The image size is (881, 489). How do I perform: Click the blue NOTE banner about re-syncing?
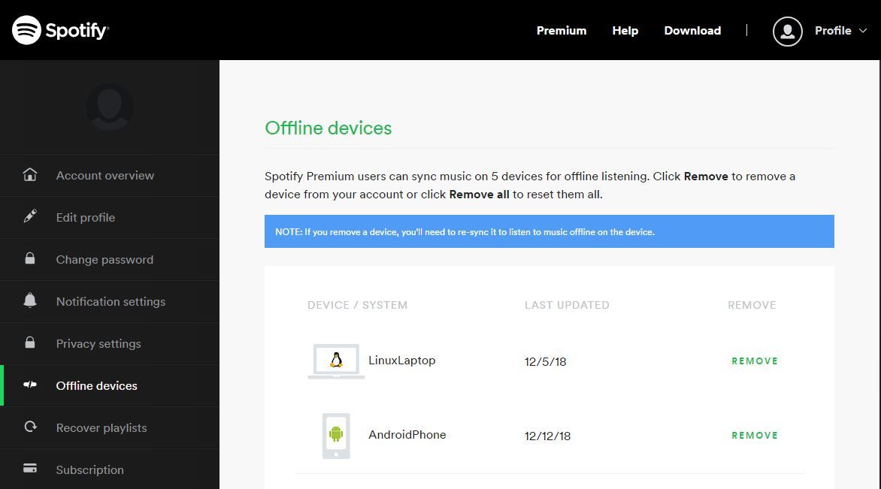[x=549, y=231]
